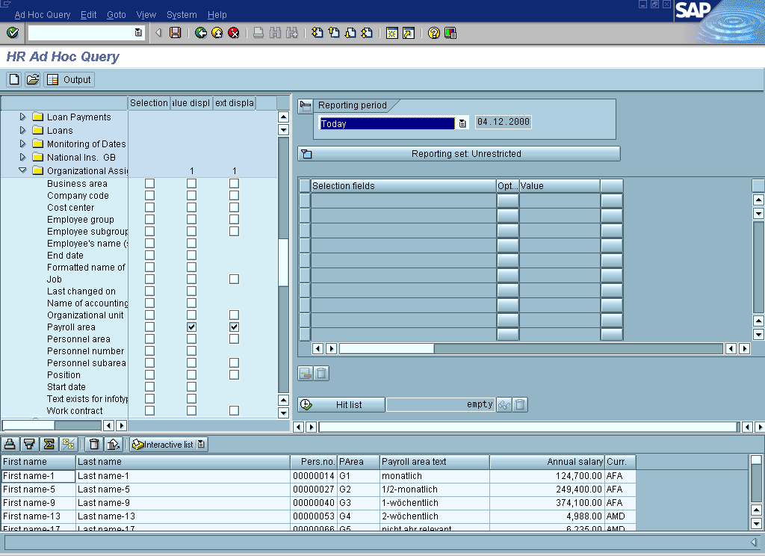Click the trash icon beside Hit list
This screenshot has height=556, width=765.
coord(520,404)
